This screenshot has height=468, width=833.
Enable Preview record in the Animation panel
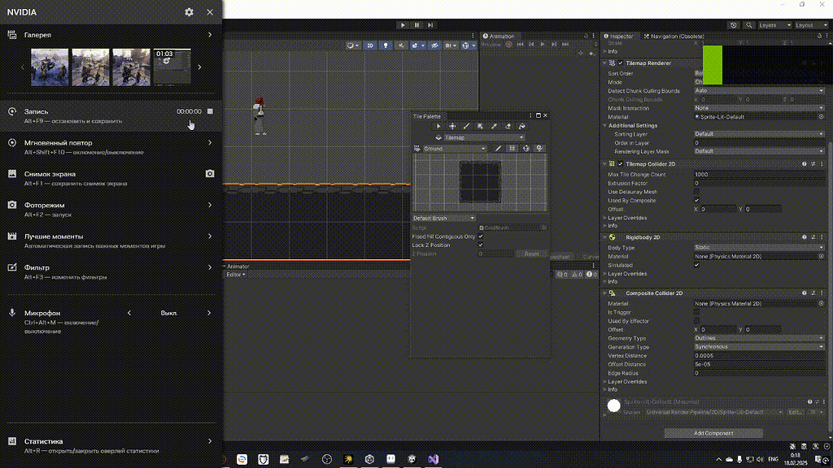click(508, 45)
